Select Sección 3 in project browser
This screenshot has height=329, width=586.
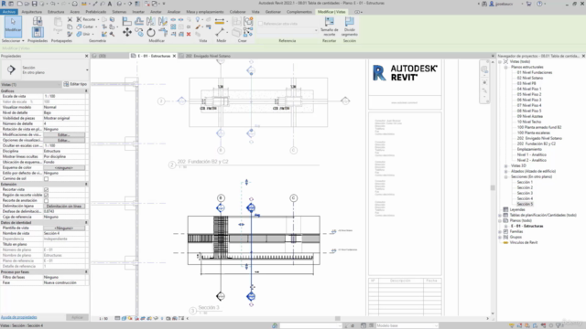525,193
